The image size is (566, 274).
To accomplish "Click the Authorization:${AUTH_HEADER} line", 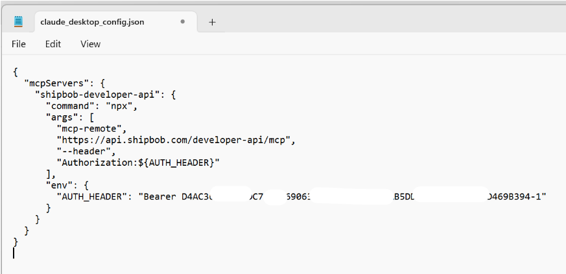I will click(138, 163).
